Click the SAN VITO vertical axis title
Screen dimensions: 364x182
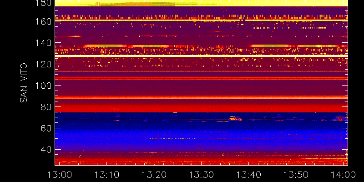pos(24,83)
